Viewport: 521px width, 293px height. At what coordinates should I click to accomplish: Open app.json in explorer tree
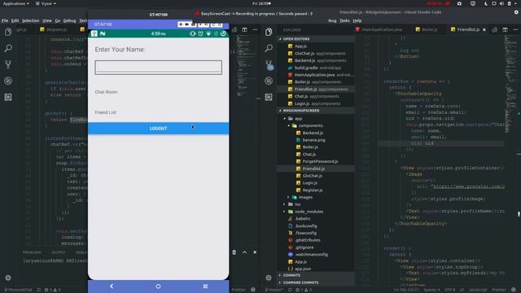303,269
